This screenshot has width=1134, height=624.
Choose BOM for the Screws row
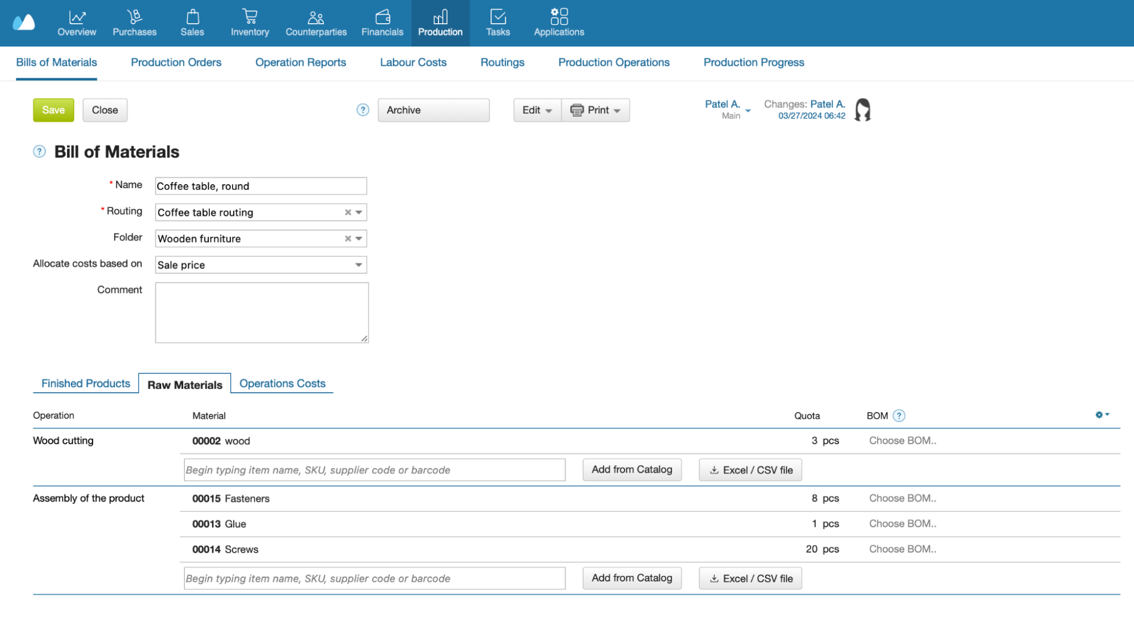click(903, 549)
